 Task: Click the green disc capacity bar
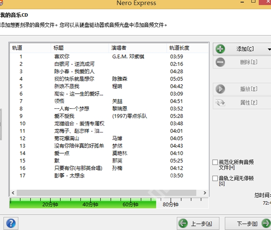click(83, 203)
